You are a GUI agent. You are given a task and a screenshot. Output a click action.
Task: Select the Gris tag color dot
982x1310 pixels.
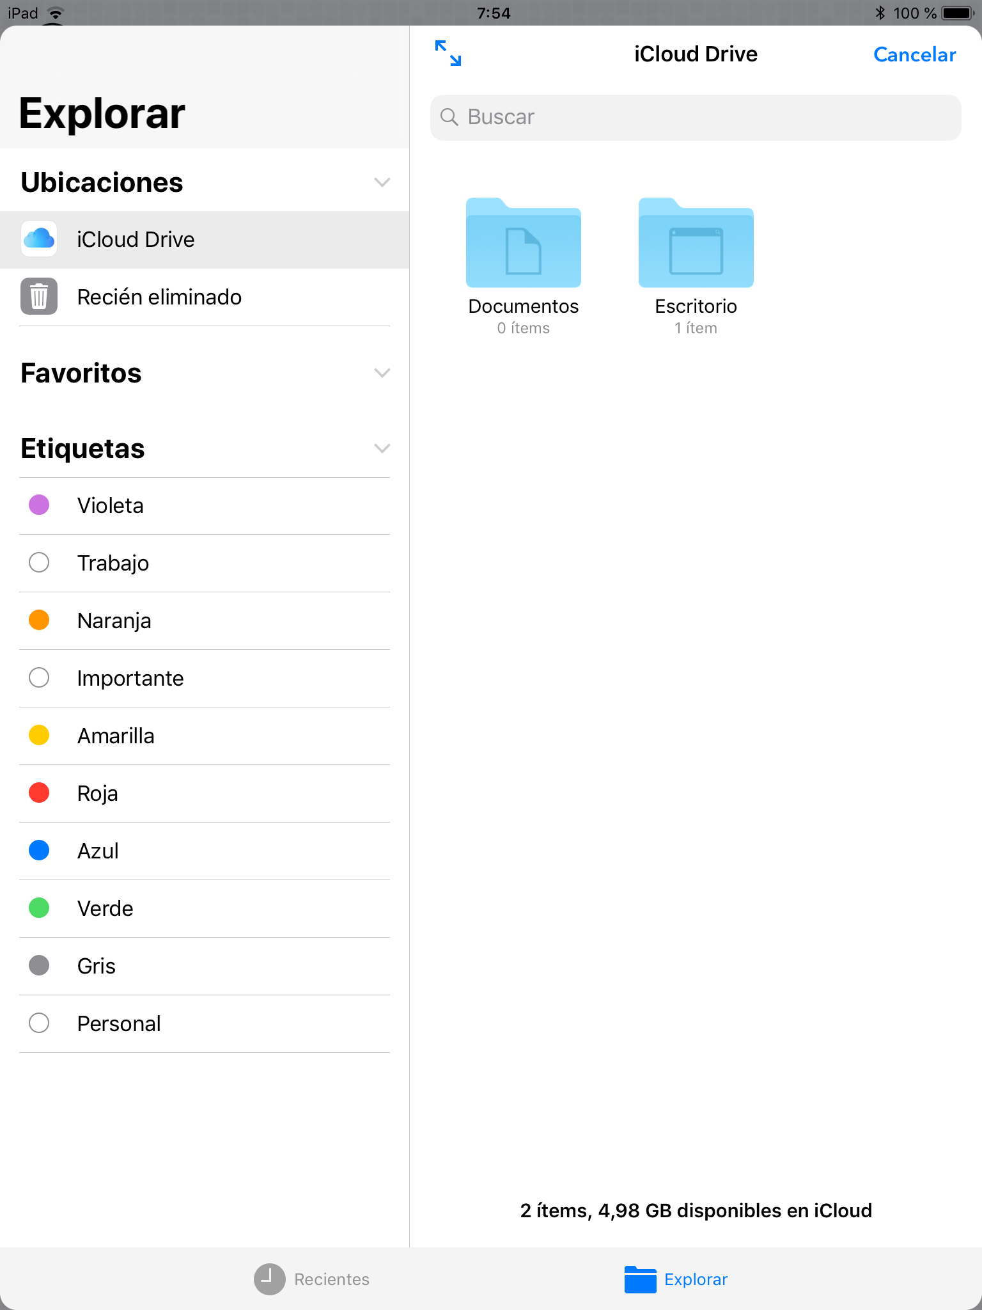click(39, 966)
